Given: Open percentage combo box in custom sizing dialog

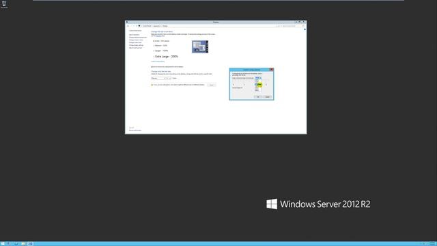Looking at the screenshot, I should click(x=258, y=78).
